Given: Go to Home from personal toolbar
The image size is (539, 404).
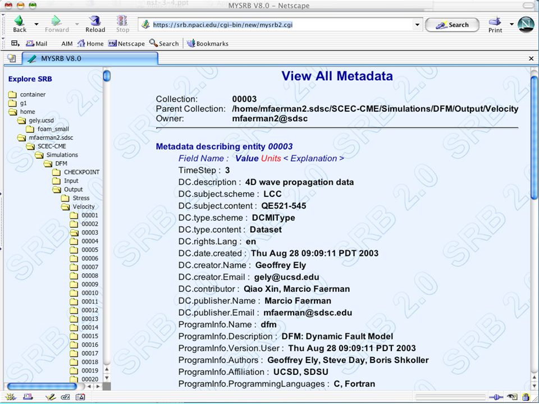Looking at the screenshot, I should pos(91,44).
